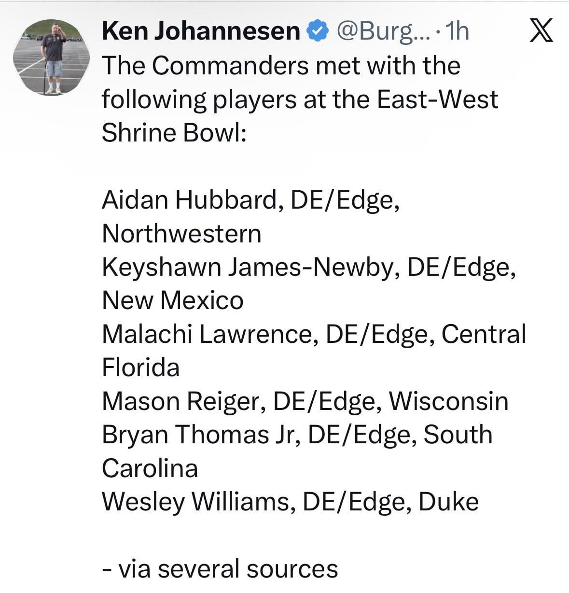Click the Northwestern school name
This screenshot has width=569, height=593.
click(181, 234)
